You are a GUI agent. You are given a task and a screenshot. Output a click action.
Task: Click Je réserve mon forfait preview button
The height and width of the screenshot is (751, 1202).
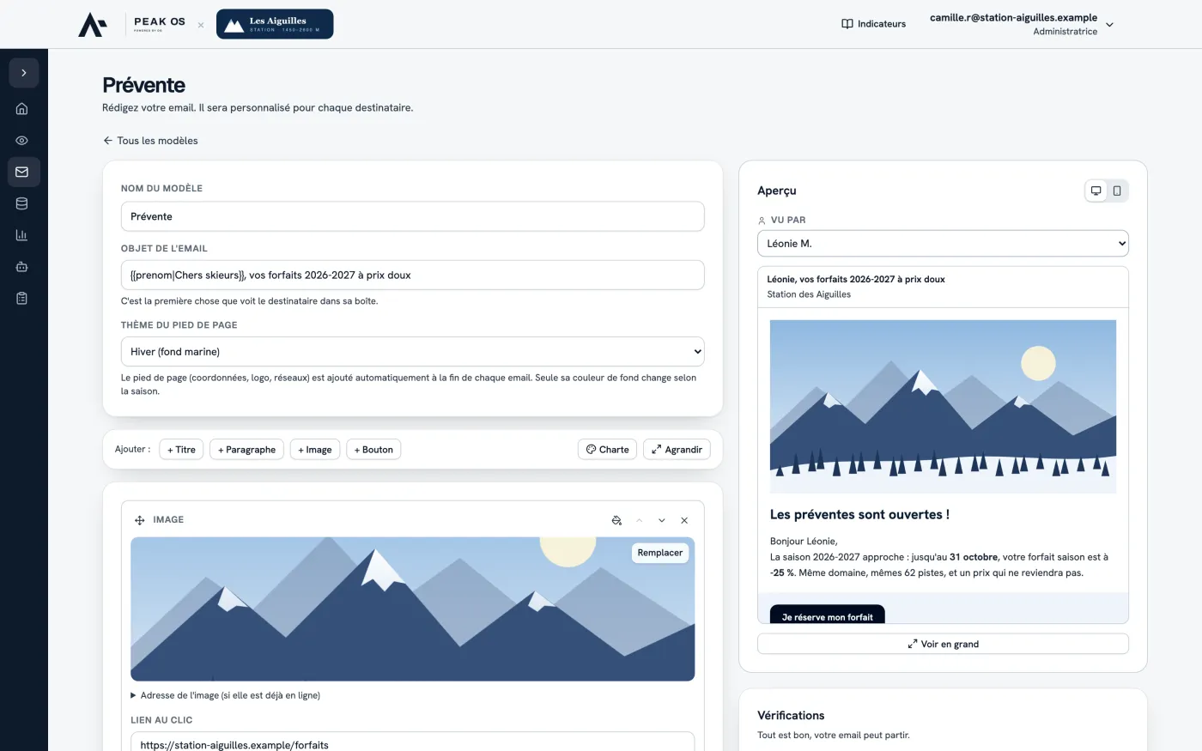tap(827, 615)
